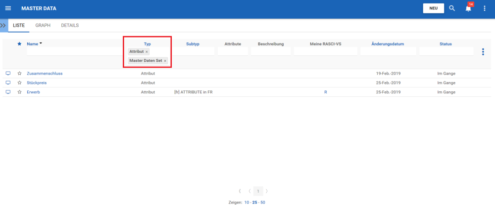
Task: Click the Meine RASCI-VS column header
Action: 326,44
